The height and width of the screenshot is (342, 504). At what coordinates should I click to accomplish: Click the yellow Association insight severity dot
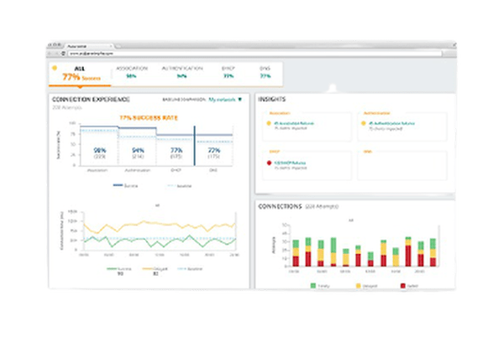[x=267, y=124]
